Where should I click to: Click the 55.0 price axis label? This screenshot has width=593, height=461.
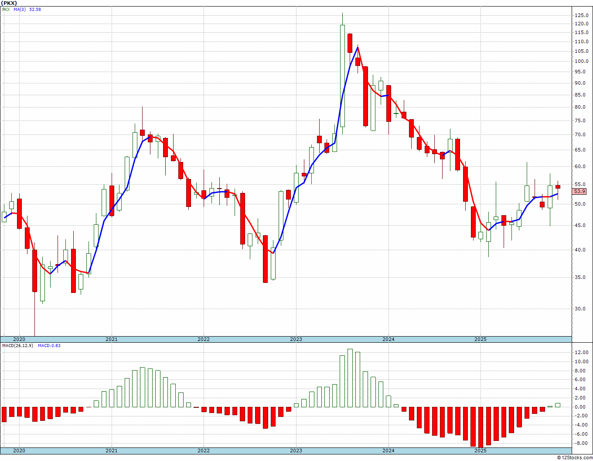coord(580,184)
